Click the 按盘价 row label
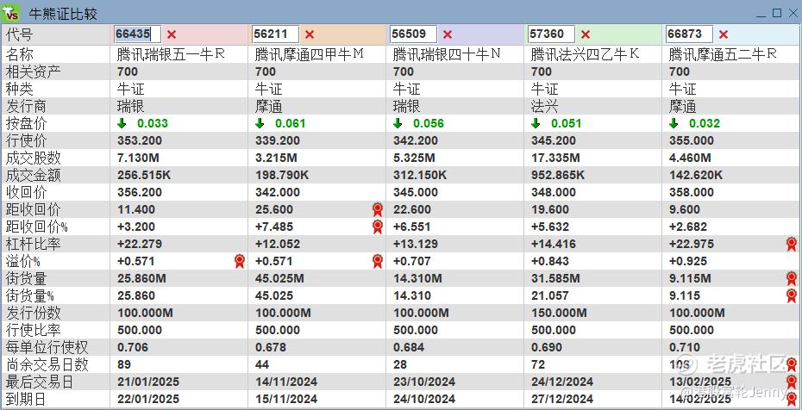 [26, 123]
